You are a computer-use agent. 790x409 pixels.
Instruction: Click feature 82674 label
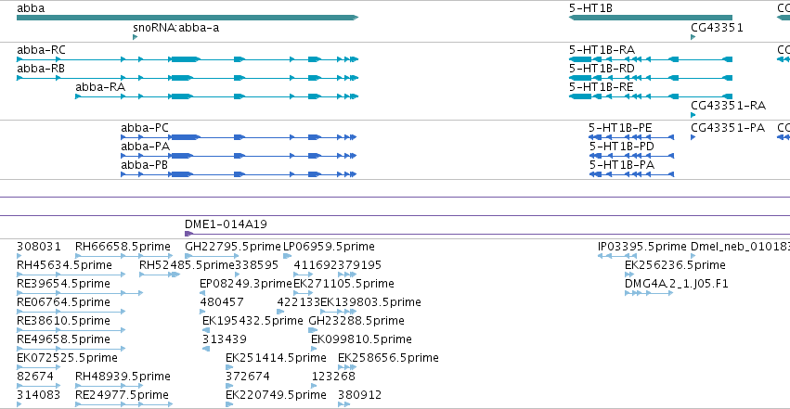(34, 377)
